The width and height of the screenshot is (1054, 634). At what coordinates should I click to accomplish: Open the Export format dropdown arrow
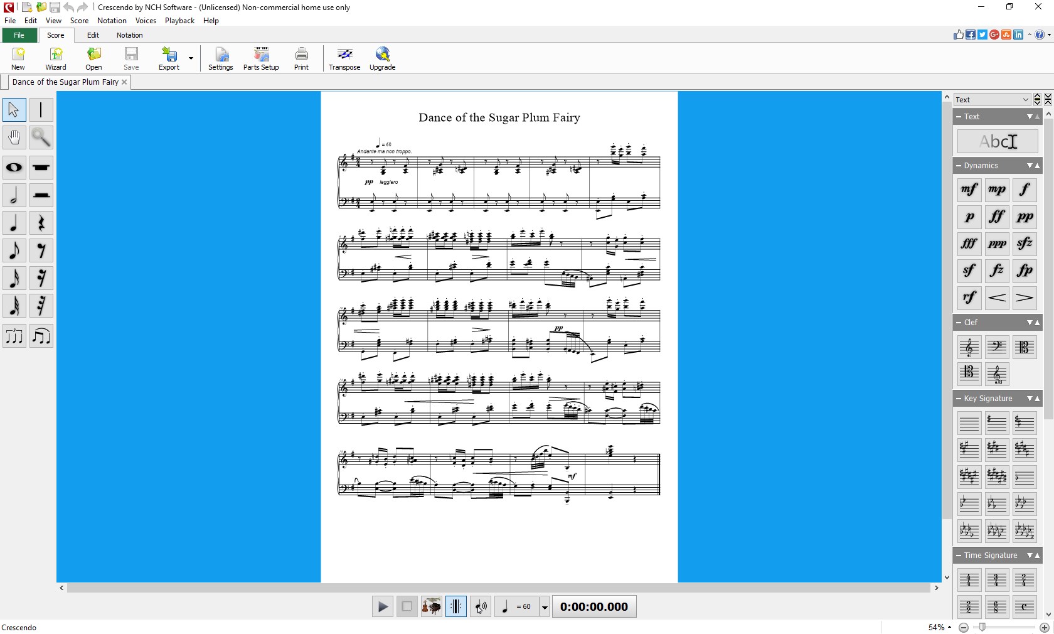[190, 58]
